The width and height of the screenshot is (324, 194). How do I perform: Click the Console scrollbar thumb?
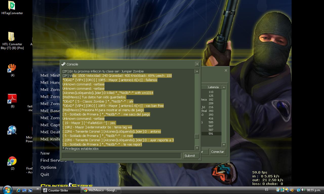click(x=197, y=136)
